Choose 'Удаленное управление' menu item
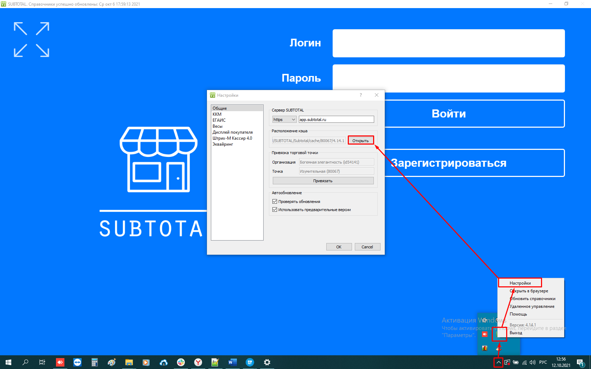Screen dimensions: 591x369 [x=531, y=306]
